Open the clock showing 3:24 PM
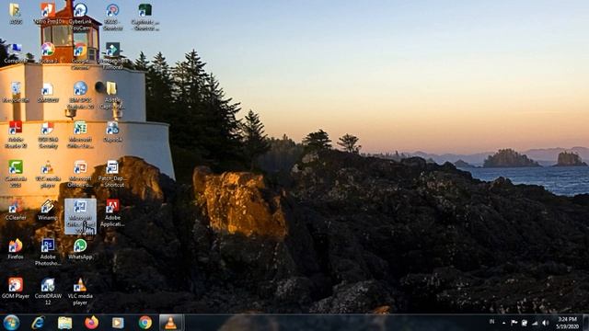Image resolution: width=589 pixels, height=331 pixels. click(x=567, y=323)
